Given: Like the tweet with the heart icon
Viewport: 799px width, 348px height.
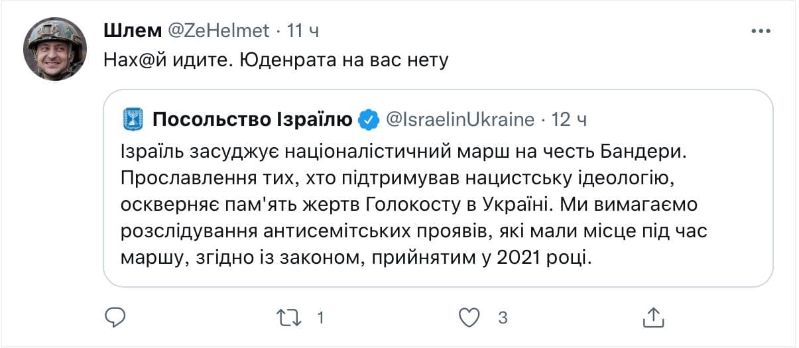Looking at the screenshot, I should click(x=469, y=318).
